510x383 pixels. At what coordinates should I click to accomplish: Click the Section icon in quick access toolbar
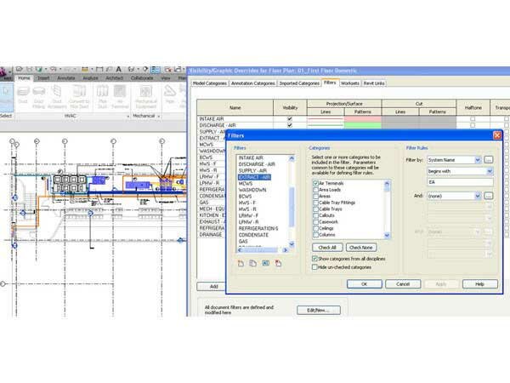point(145,69)
